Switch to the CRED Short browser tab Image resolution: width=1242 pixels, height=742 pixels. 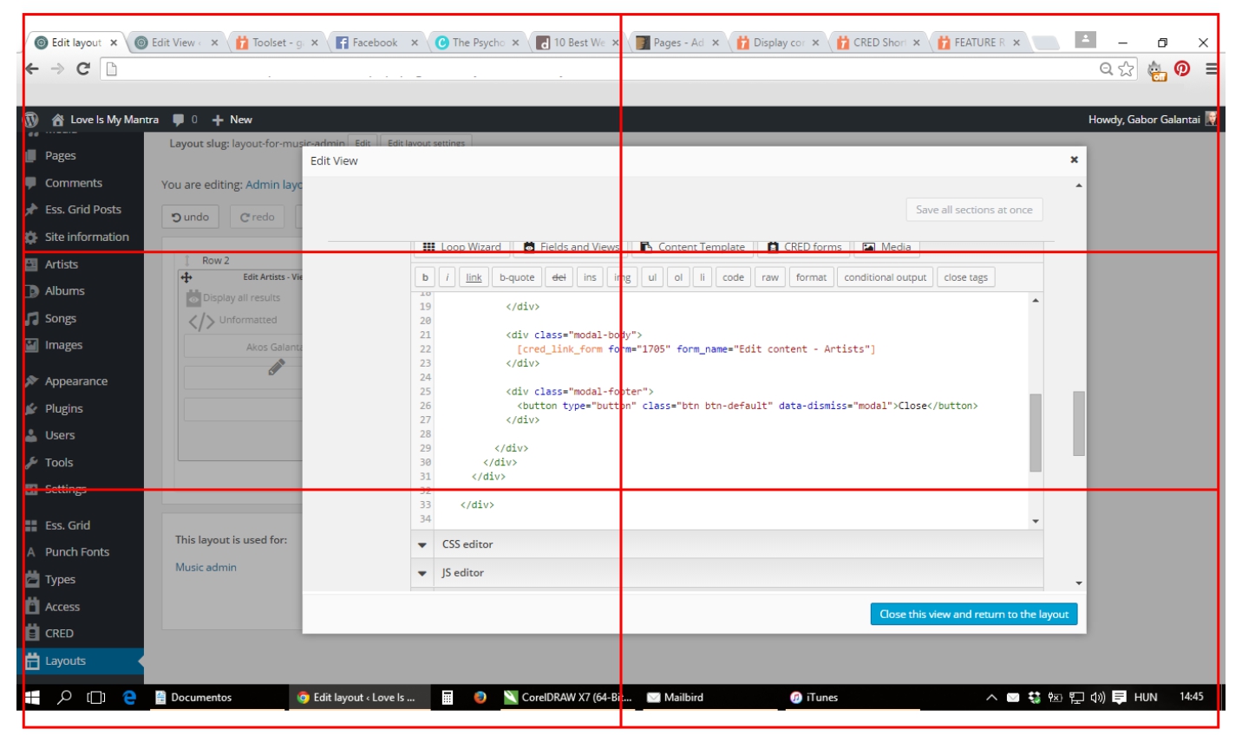coord(878,42)
